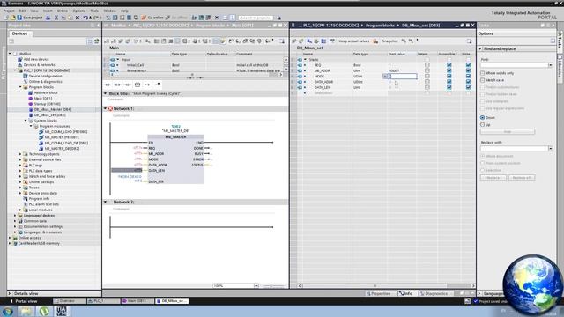Screen dimensions: 564x317
Task: Toggle Match case checkbox
Action: point(483,80)
